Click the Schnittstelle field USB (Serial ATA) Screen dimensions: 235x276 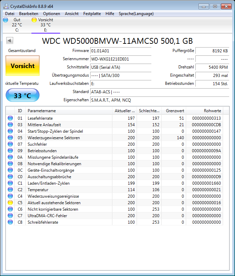pos(121,67)
